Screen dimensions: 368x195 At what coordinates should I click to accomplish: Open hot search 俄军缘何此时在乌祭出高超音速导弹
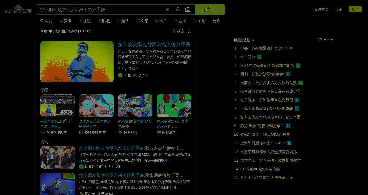point(270,91)
